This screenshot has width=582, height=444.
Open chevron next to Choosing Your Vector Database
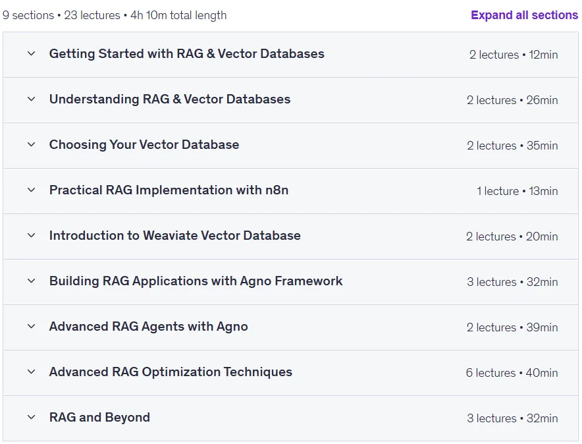(32, 145)
